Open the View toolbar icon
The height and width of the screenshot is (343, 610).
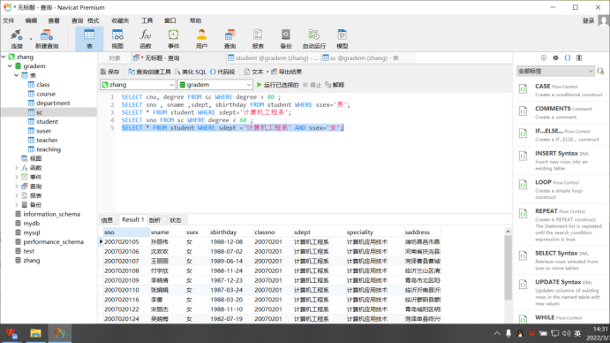pos(117,39)
